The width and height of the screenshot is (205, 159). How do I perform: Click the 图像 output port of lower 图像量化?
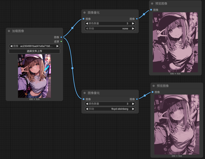click(137, 99)
